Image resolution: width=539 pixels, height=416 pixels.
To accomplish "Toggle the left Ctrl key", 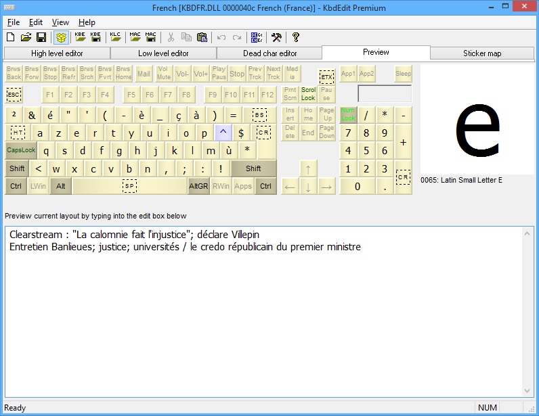I will (x=16, y=186).
